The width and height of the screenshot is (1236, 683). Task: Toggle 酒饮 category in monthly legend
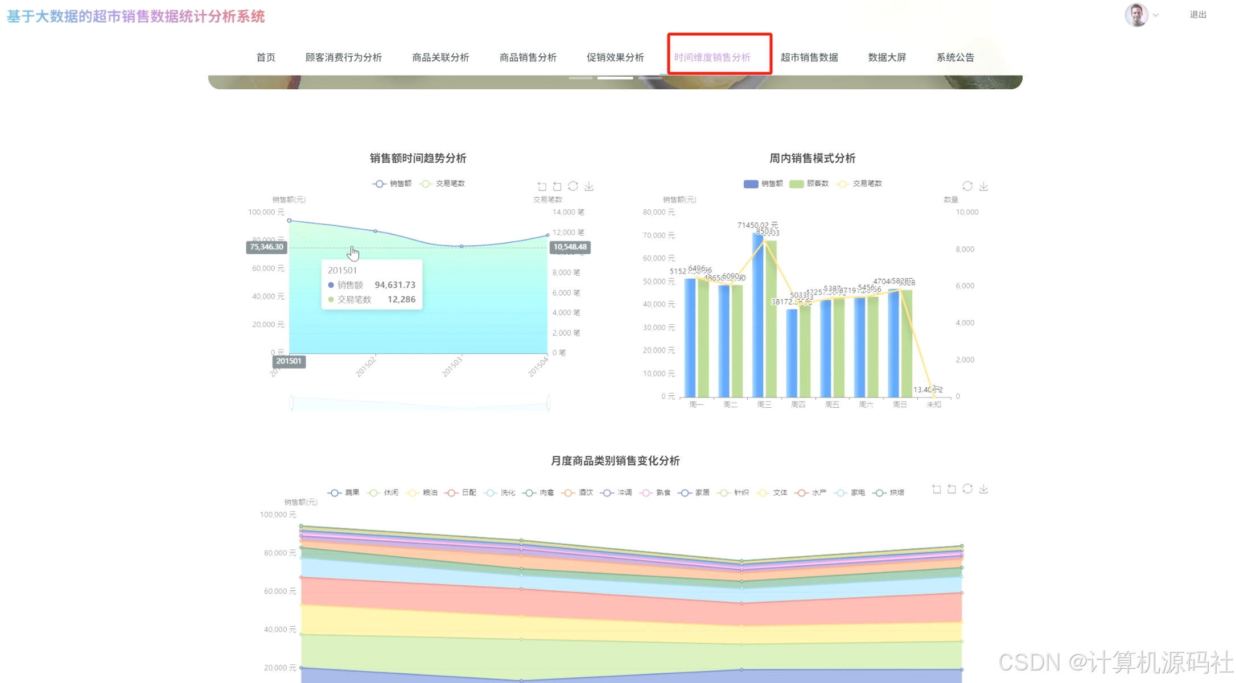[x=578, y=492]
